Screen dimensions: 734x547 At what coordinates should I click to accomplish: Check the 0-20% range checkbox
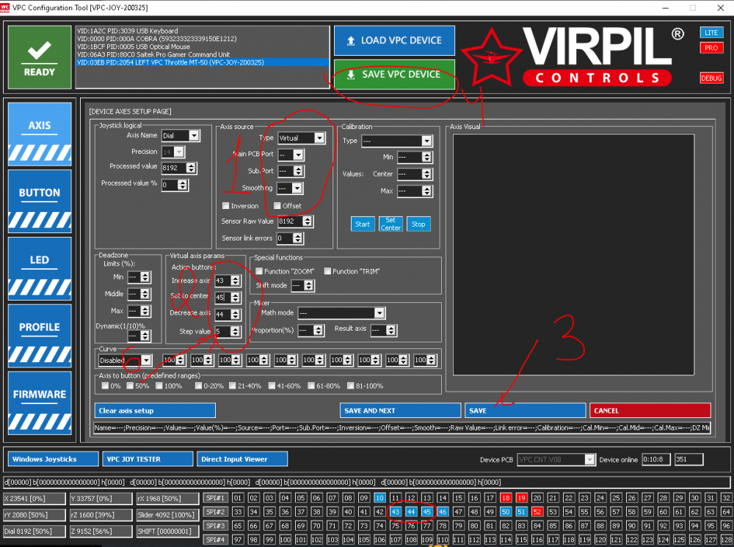click(x=198, y=386)
